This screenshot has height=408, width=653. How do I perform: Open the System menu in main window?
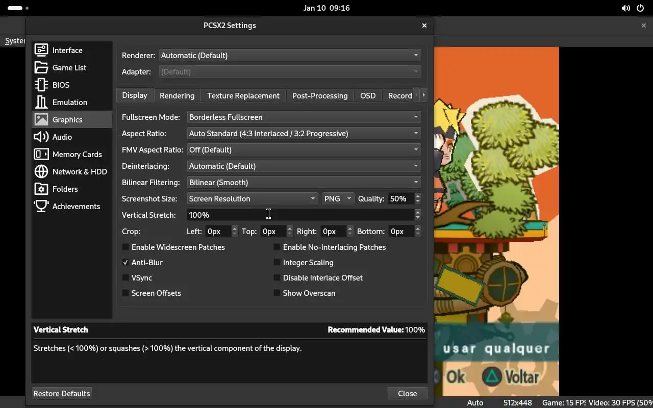pyautogui.click(x=15, y=41)
